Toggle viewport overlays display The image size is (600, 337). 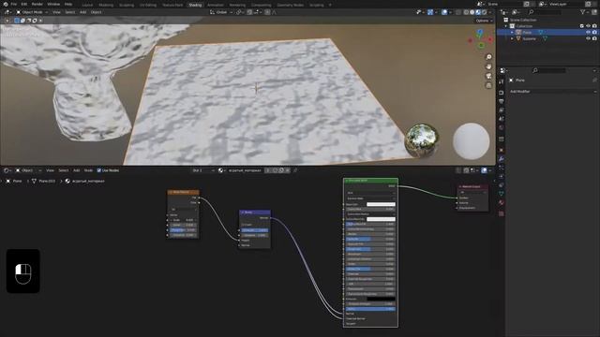(444, 12)
